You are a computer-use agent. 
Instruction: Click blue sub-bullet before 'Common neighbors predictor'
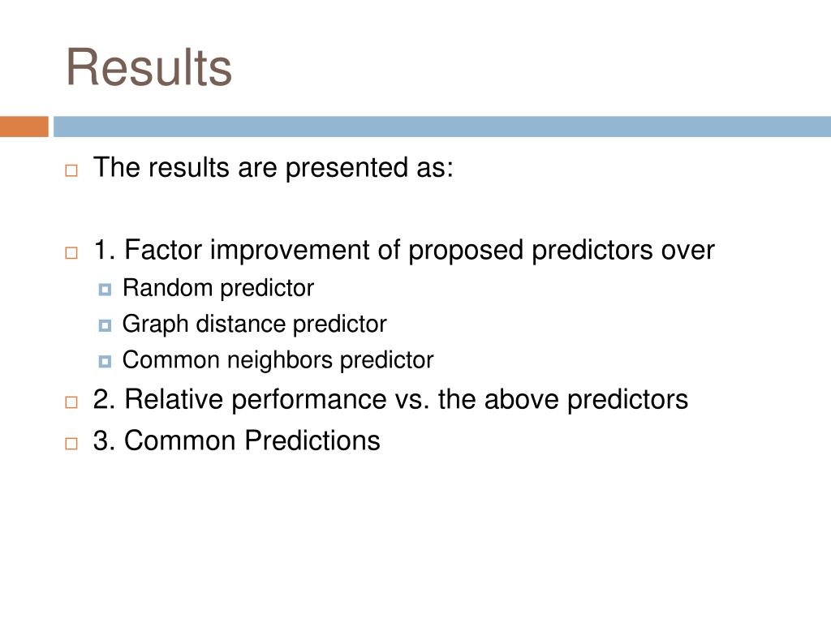[x=105, y=361]
